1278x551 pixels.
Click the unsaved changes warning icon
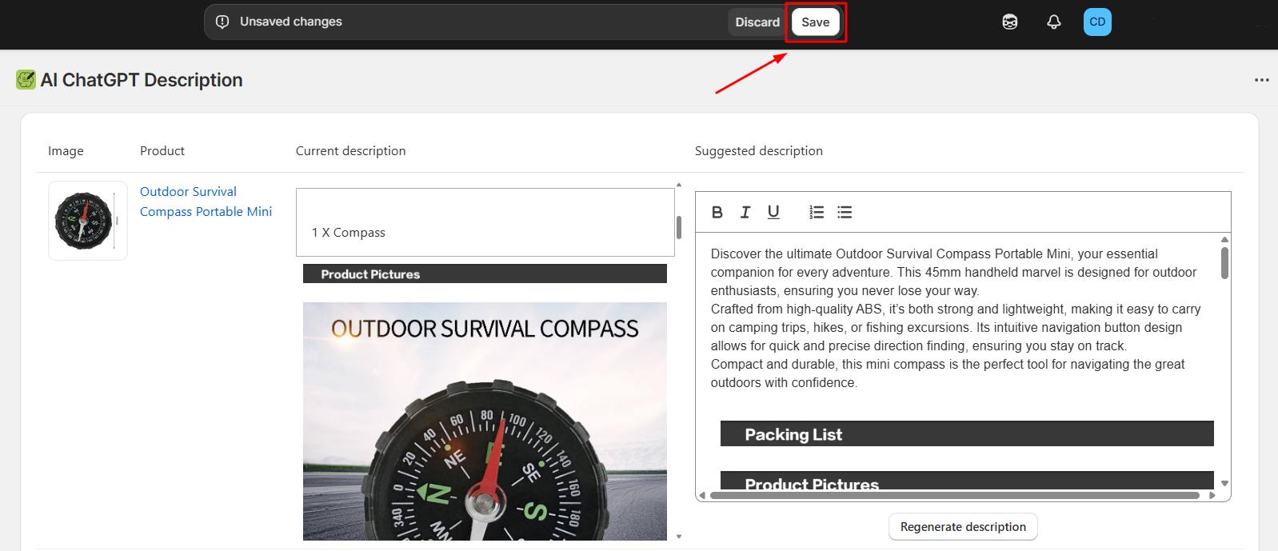pyautogui.click(x=222, y=22)
